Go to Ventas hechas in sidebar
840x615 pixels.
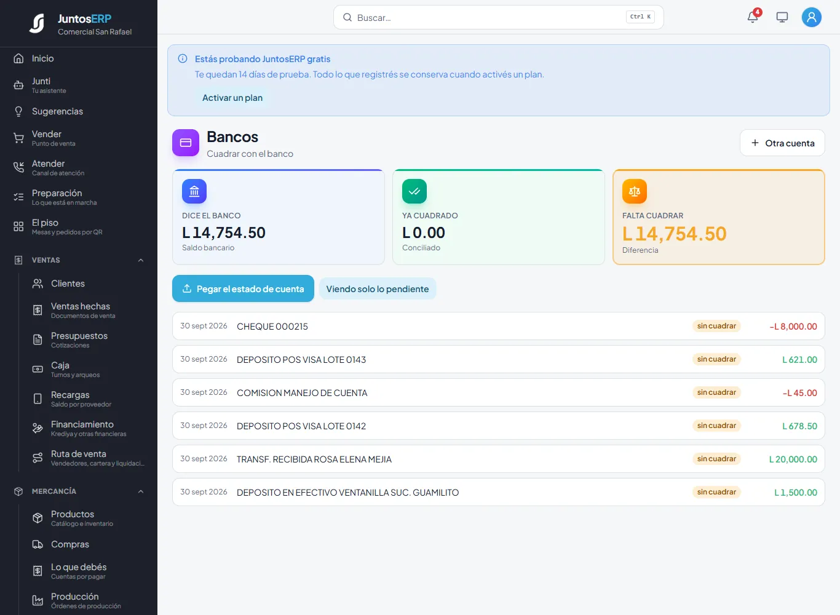88,311
